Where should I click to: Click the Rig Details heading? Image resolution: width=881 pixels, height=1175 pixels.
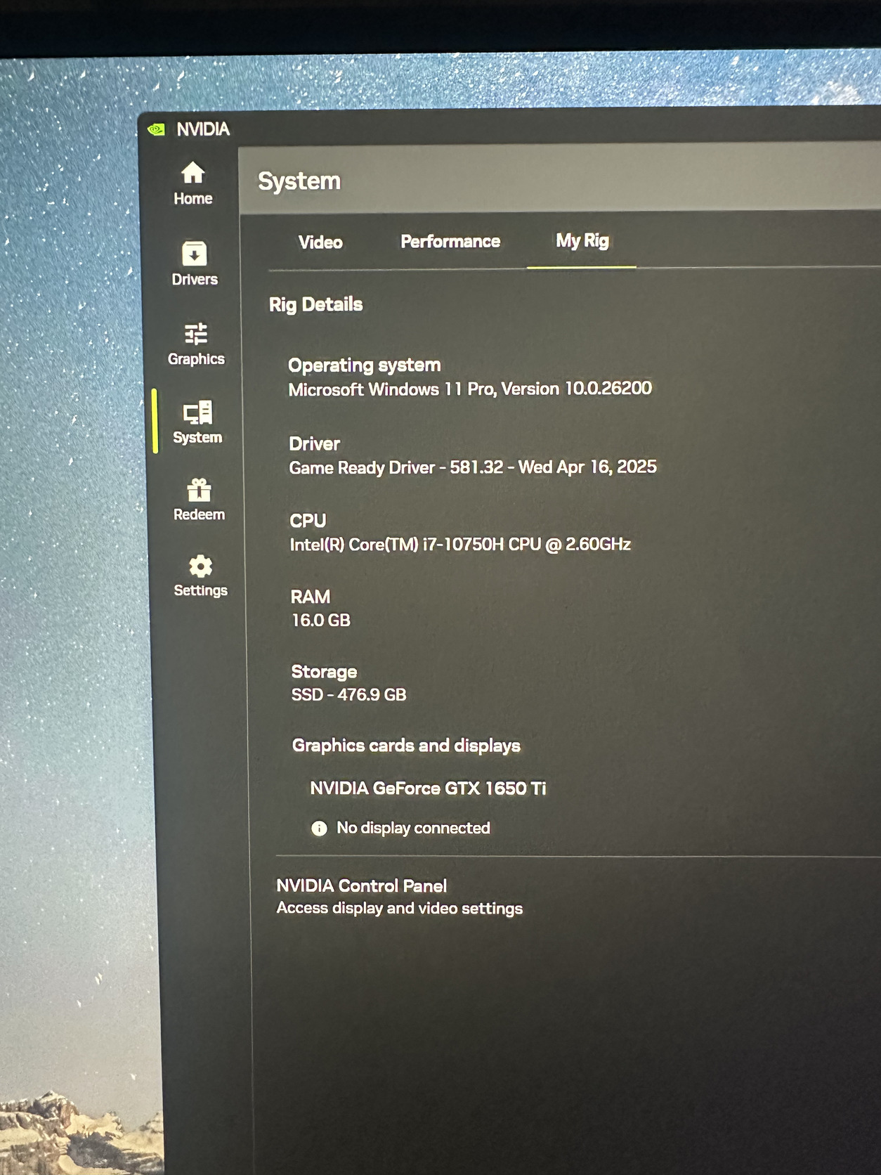316,304
